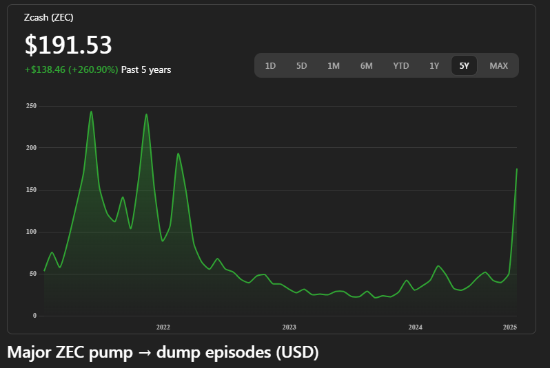Click the Zcash (ZEC) title
This screenshot has height=368, width=550.
[x=49, y=17]
